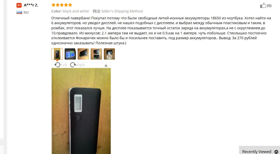Close the enlarged review photo viewer
280x154 pixels.
click(106, 66)
